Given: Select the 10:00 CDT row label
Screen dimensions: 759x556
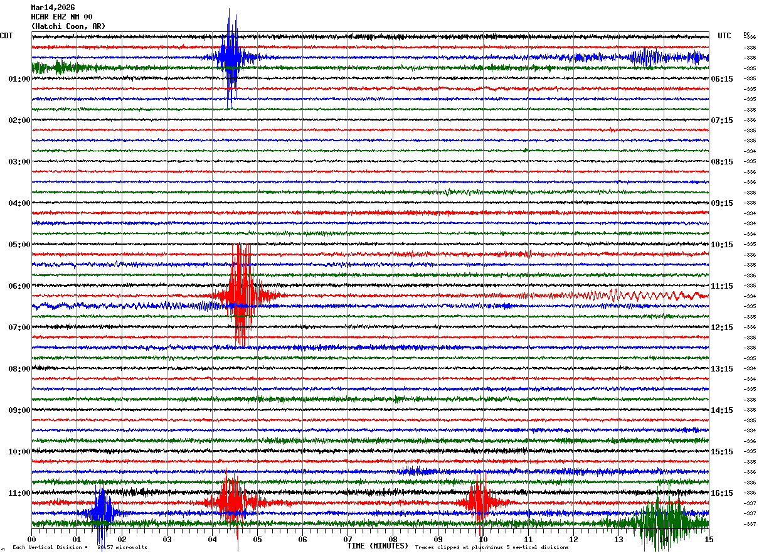Looking at the screenshot, I should 19,452.
